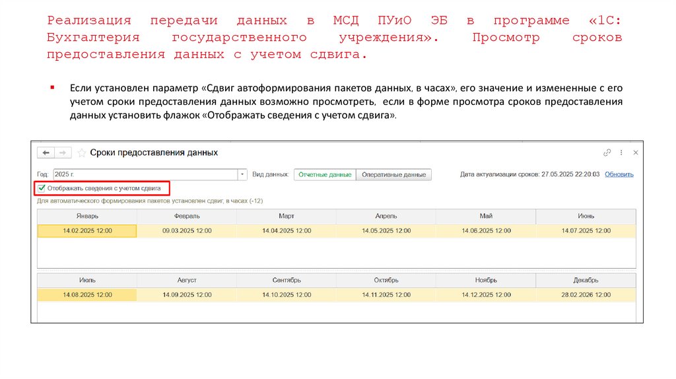Select the Февраль column header
Image resolution: width=676 pixels, height=379 pixels.
click(187, 216)
